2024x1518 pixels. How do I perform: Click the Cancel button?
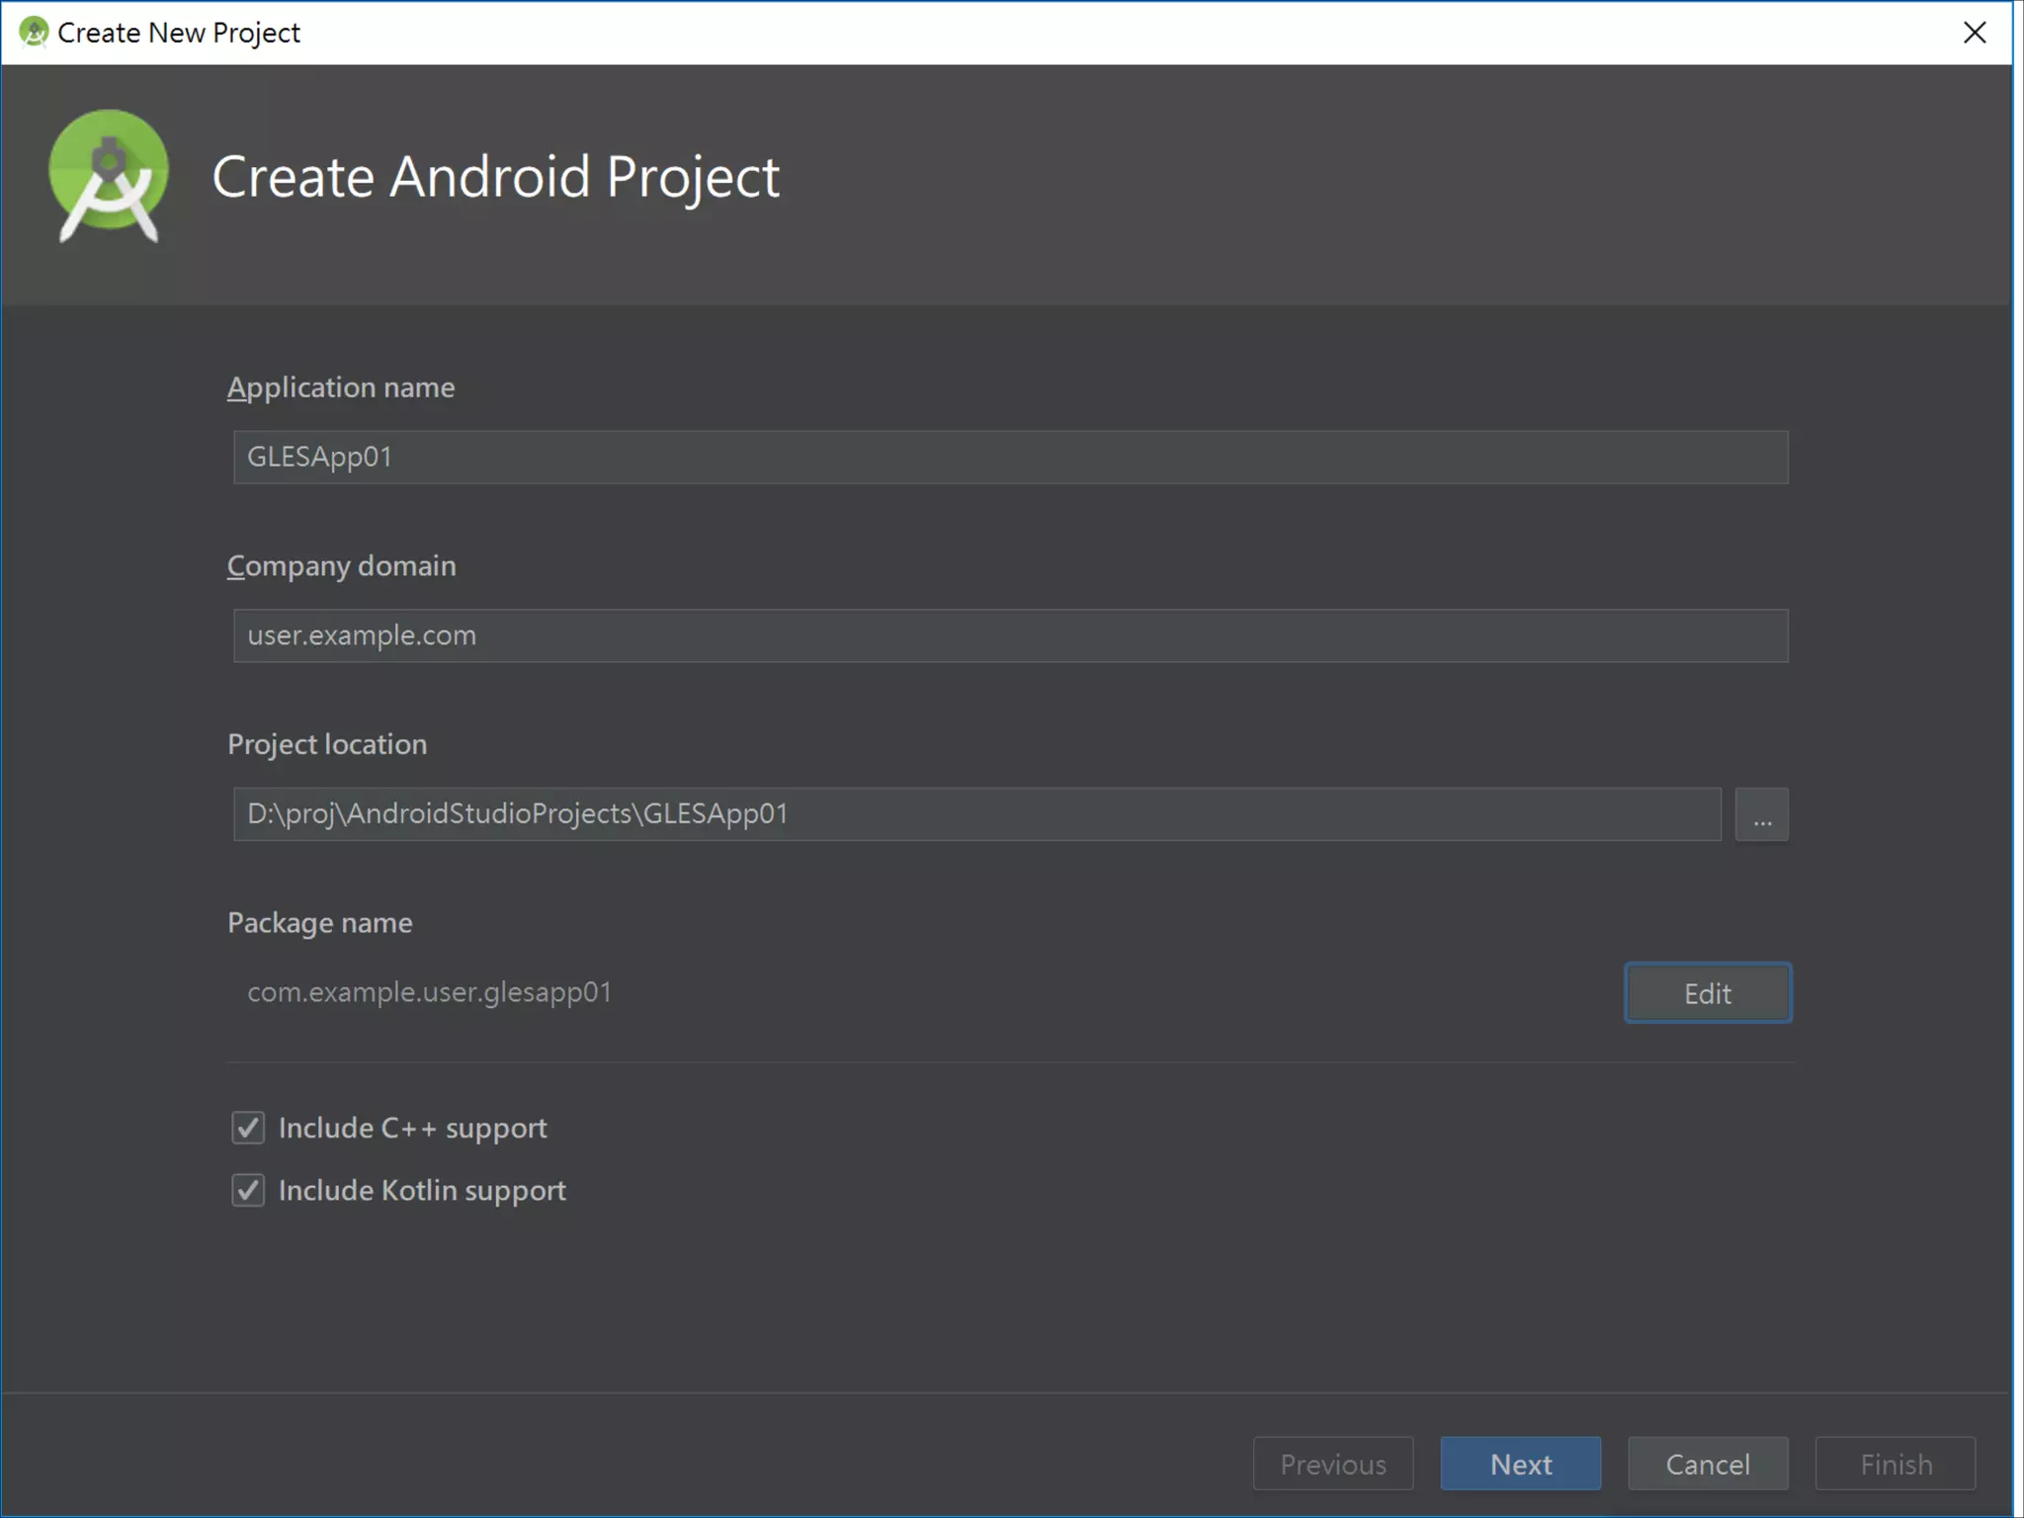coord(1707,1464)
